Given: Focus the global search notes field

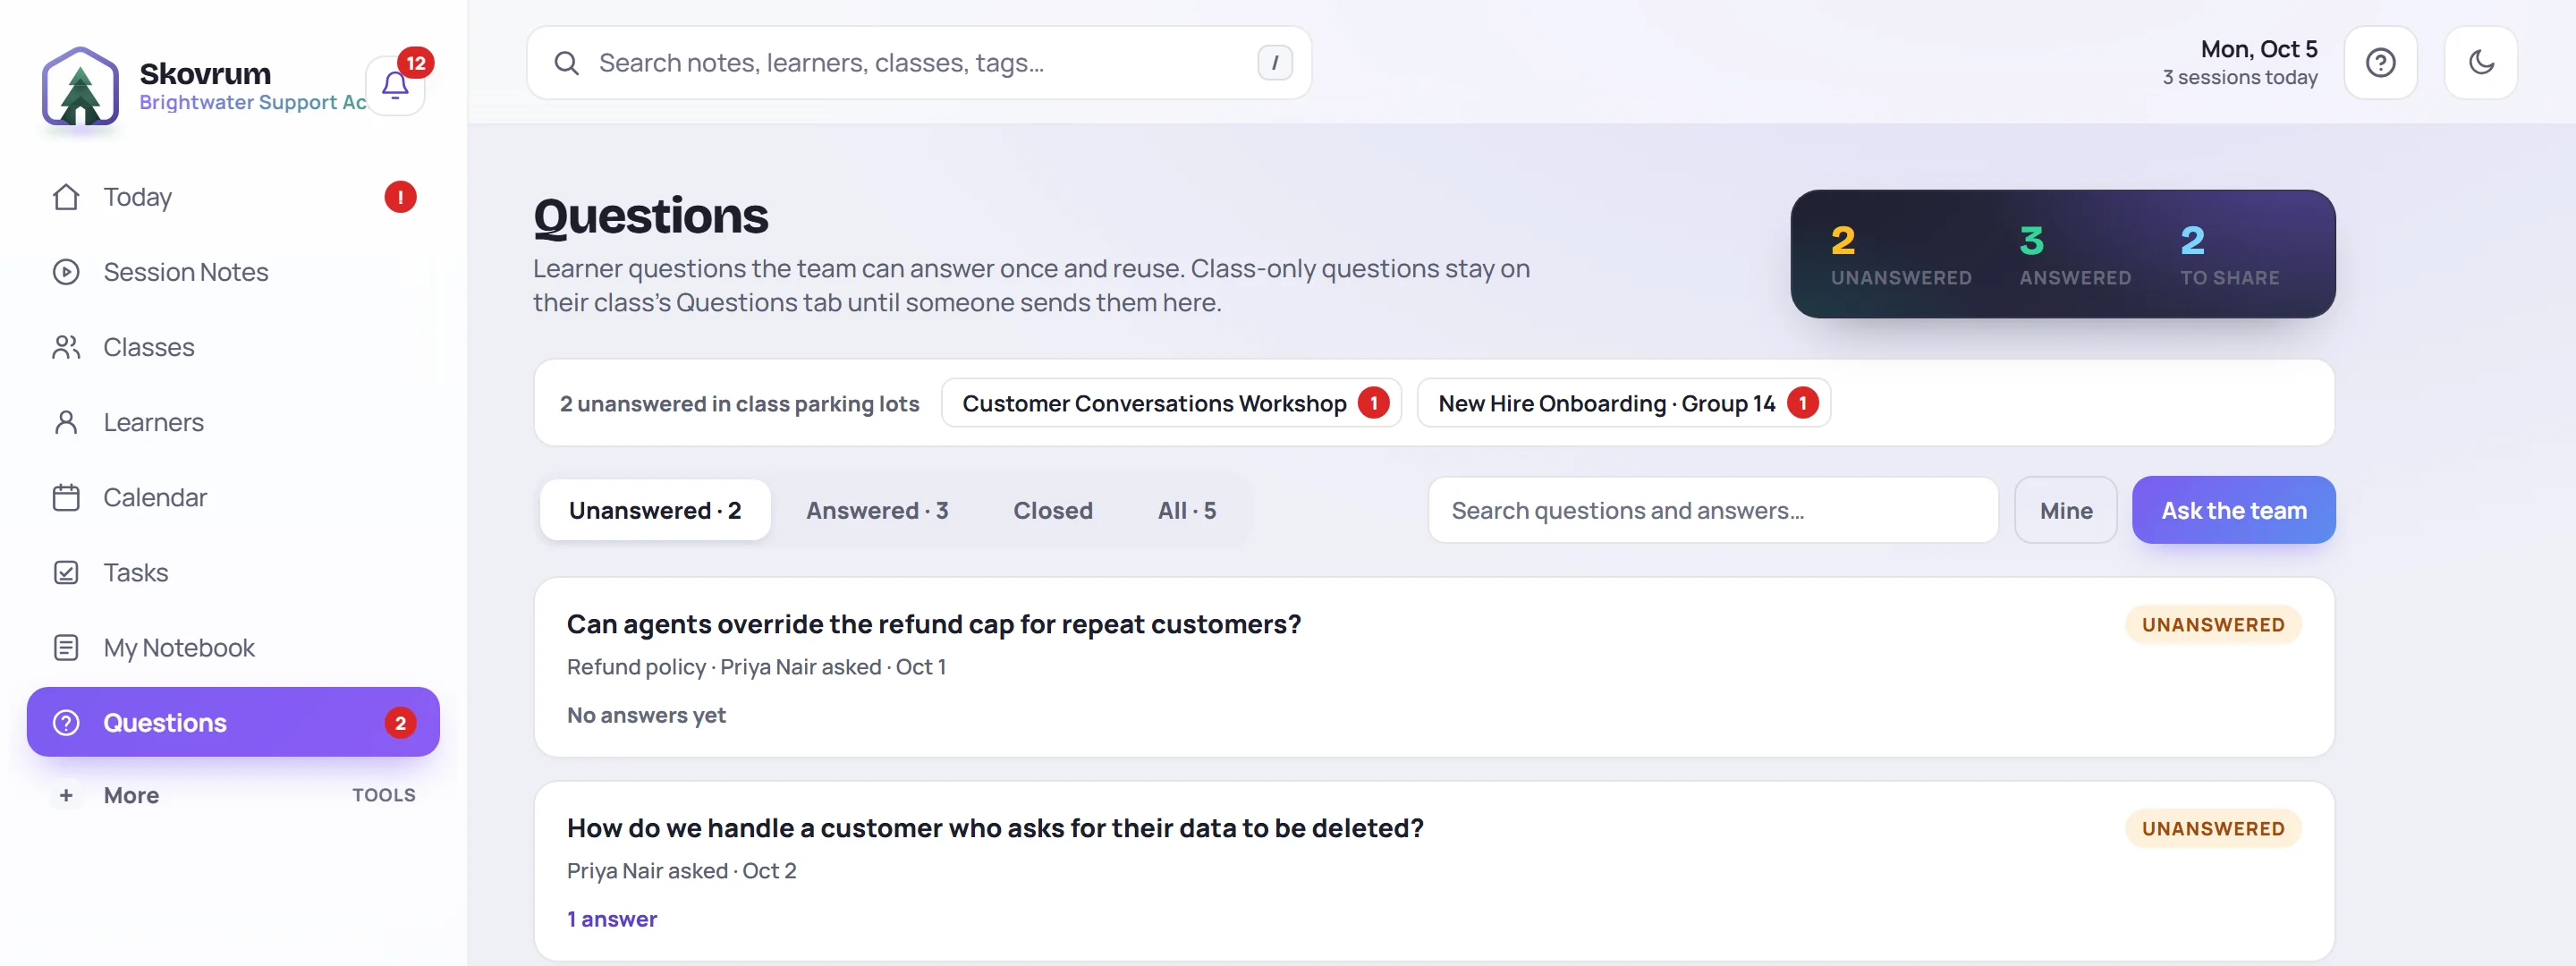Looking at the screenshot, I should [x=918, y=63].
